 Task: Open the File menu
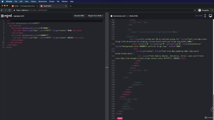pyautogui.click(x=16, y=1)
